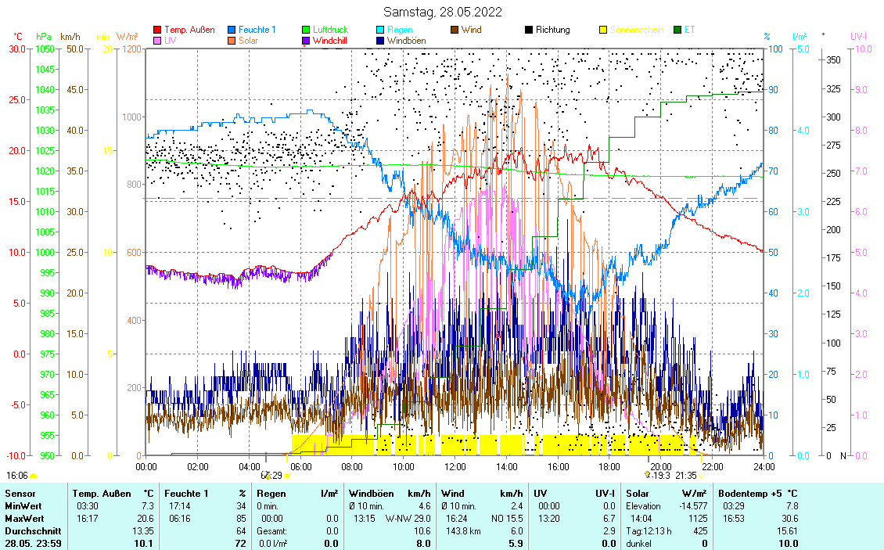The image size is (884, 550).
Task: Click the 'hPa' axis unit label
Action: pyautogui.click(x=43, y=37)
